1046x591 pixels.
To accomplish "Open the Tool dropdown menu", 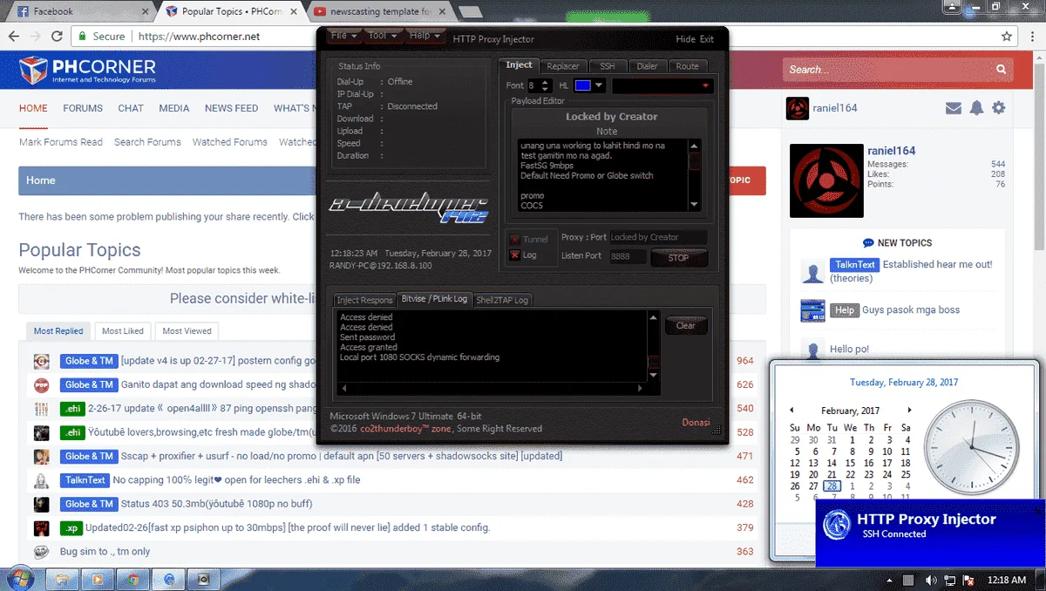I will click(383, 36).
